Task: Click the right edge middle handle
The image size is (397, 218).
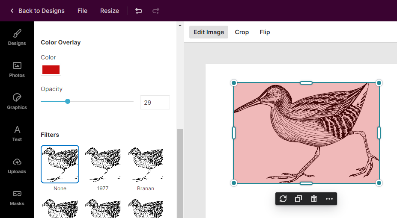Action: (379, 133)
